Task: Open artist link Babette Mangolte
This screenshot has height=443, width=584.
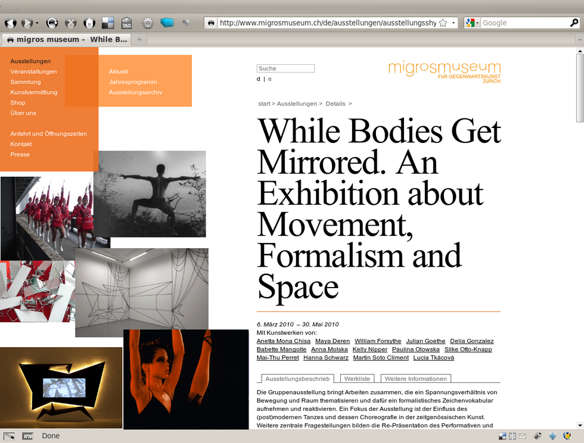Action: (x=281, y=349)
